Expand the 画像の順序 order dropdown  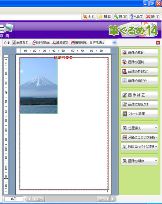point(139,161)
